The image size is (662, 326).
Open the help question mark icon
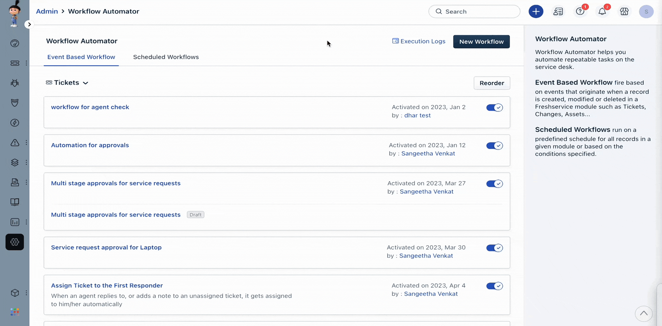580,11
